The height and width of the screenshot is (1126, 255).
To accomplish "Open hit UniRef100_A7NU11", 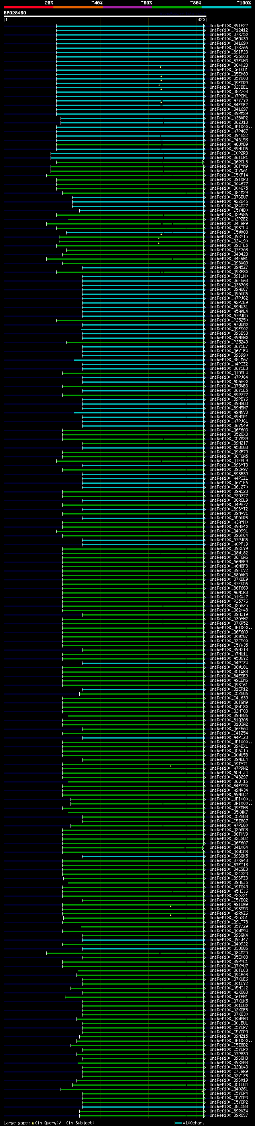I will point(229,654).
